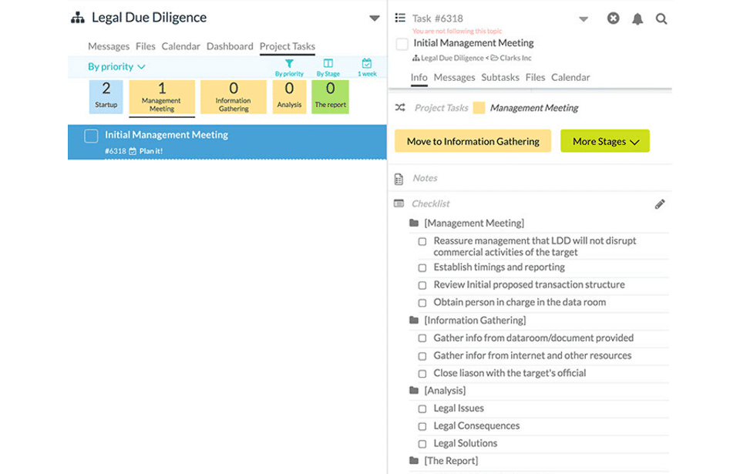Click the Notes document icon

399,179
